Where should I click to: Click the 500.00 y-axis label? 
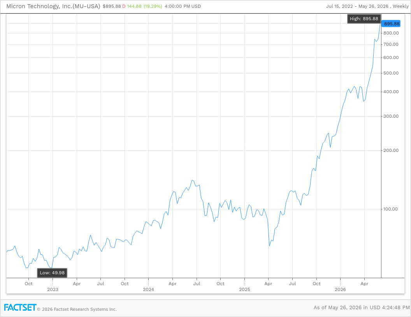click(391, 73)
